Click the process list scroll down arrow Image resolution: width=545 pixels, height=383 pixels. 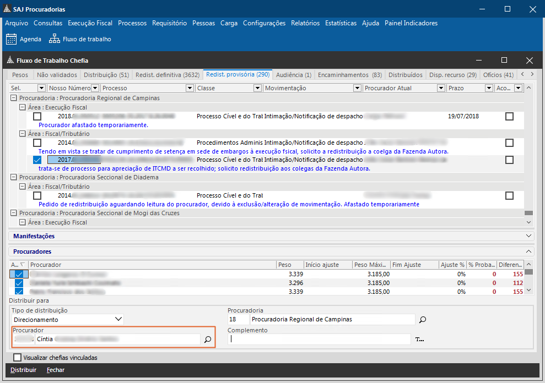click(528, 222)
